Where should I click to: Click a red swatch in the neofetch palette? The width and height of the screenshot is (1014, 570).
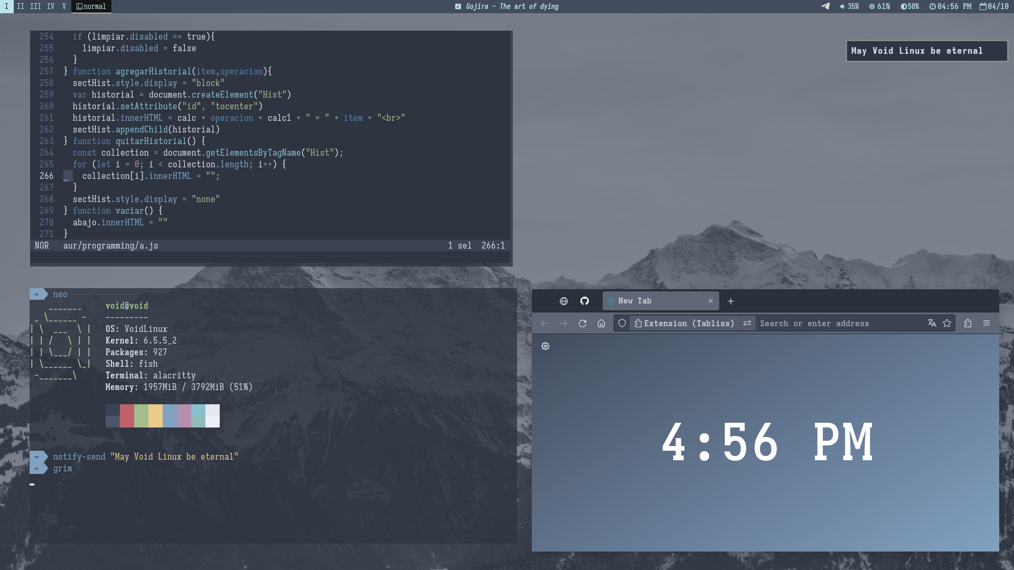[x=126, y=416]
